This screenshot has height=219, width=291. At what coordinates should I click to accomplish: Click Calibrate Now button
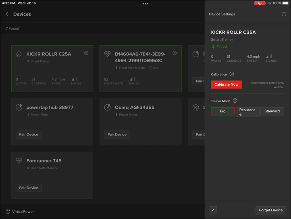point(227,84)
